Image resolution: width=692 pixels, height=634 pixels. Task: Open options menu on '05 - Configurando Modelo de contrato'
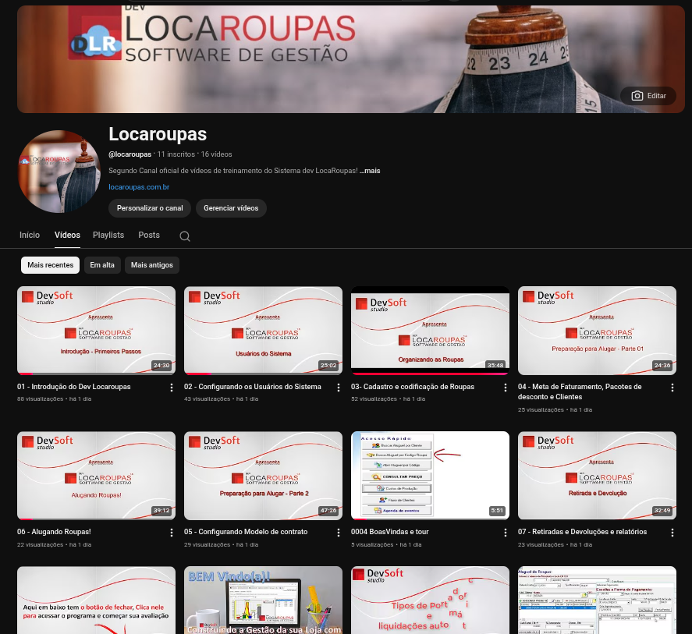point(338,533)
